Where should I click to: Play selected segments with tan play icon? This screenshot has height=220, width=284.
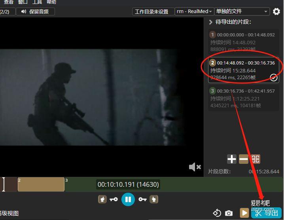[244, 213]
